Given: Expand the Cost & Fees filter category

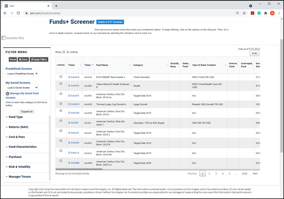Looking at the screenshot, I should pos(17,137).
